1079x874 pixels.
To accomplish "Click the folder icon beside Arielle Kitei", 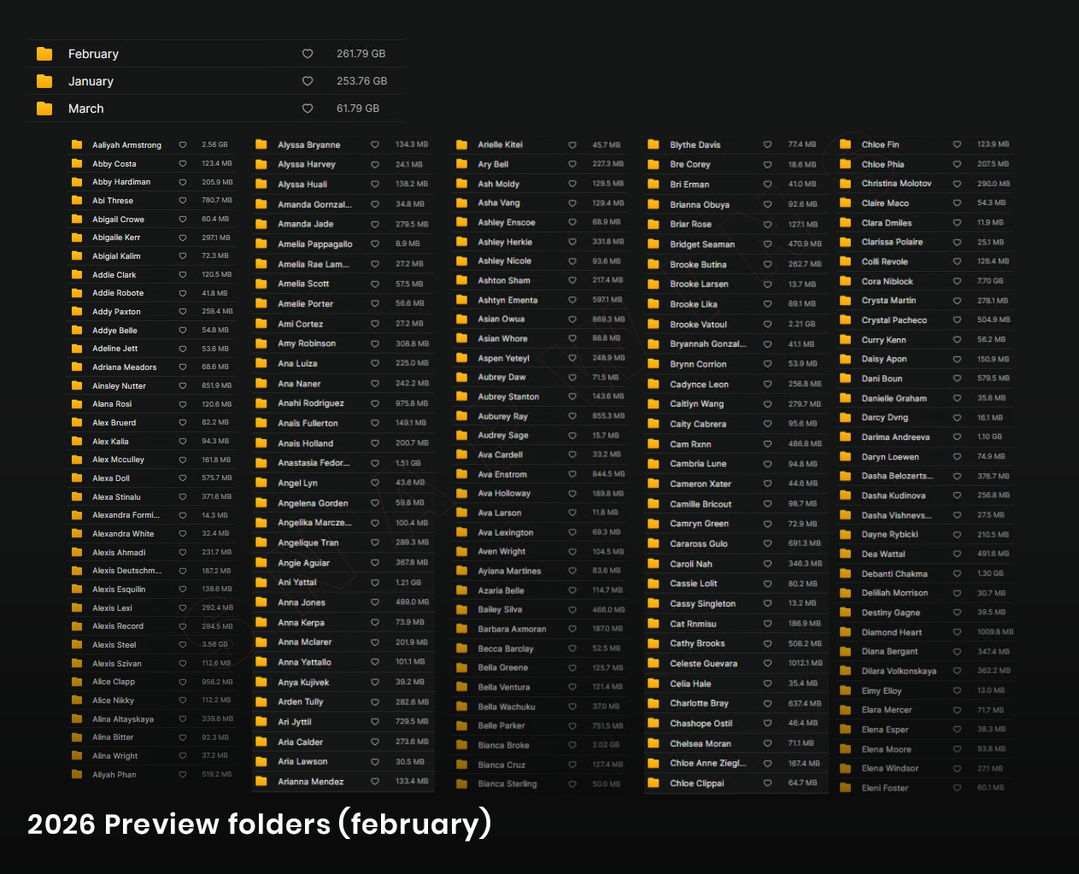I will pos(462,144).
